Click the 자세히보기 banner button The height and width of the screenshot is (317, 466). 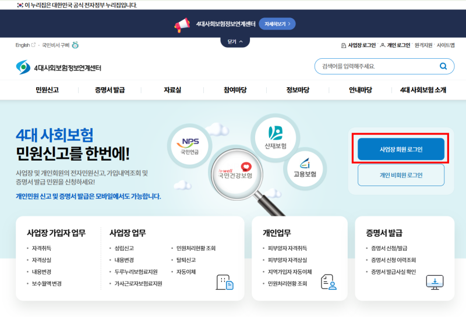pos(277,24)
